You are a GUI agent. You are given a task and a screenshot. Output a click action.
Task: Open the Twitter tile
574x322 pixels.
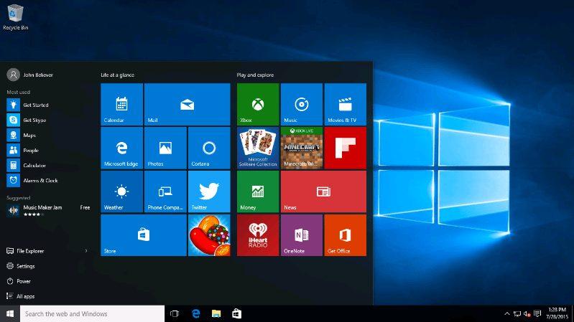click(x=208, y=191)
